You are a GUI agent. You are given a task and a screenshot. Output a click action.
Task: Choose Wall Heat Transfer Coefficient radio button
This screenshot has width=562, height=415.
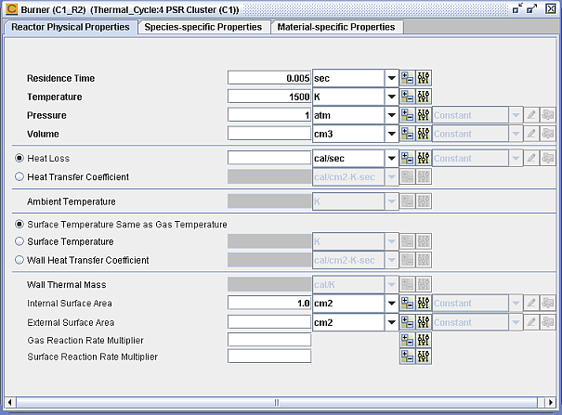tap(20, 260)
